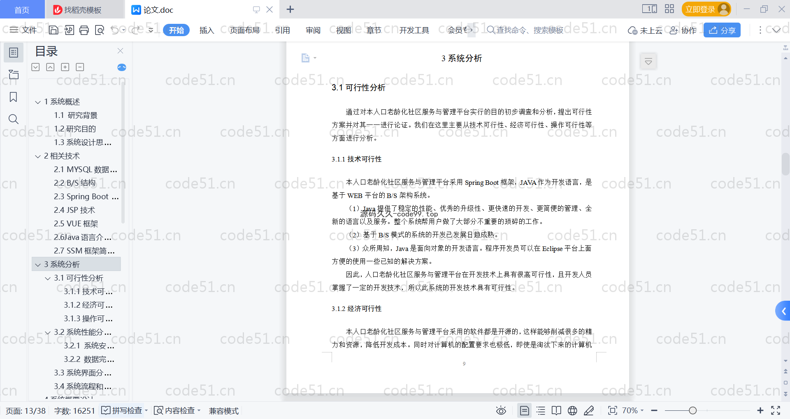Click the document page icon at page top
Viewport: 790px width, 419px height.
click(x=305, y=58)
